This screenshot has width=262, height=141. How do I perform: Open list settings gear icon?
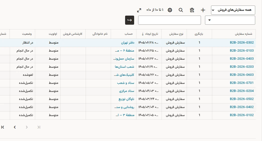170,10
